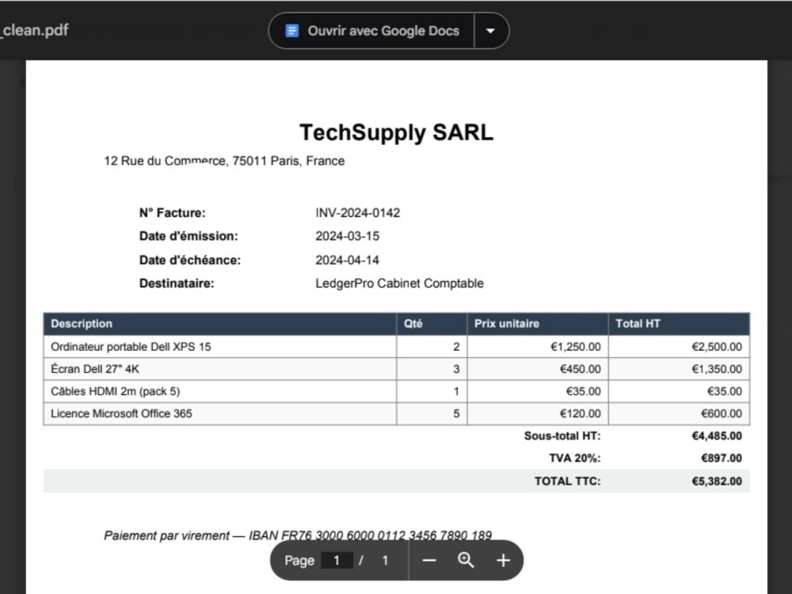This screenshot has height=594, width=792.
Task: Click unit price €120.00
Action: click(x=581, y=413)
